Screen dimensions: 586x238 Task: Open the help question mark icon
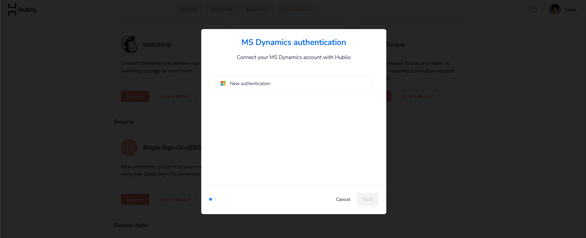tap(534, 10)
